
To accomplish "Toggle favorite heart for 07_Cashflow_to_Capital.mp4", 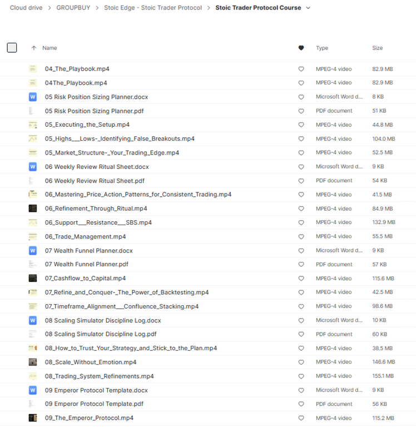I will click(x=301, y=279).
